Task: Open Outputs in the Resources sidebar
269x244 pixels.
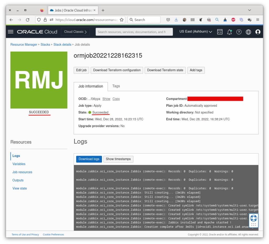Action: [x=18, y=180]
